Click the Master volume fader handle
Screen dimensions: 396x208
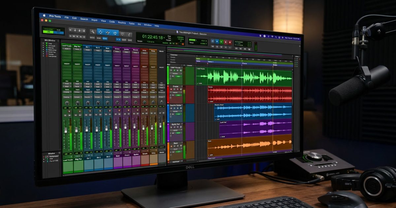160,125
